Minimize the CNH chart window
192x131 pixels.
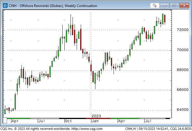tap(164, 6)
